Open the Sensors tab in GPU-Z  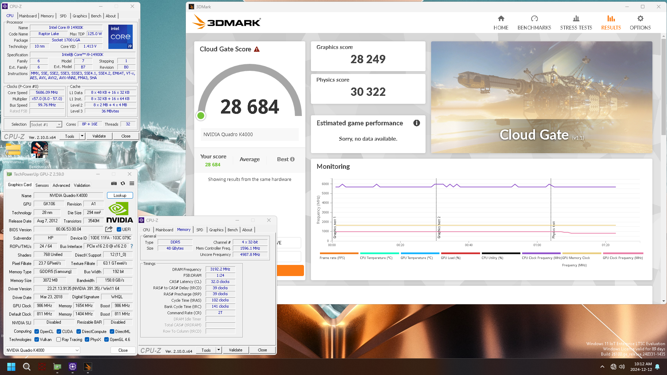(42, 185)
